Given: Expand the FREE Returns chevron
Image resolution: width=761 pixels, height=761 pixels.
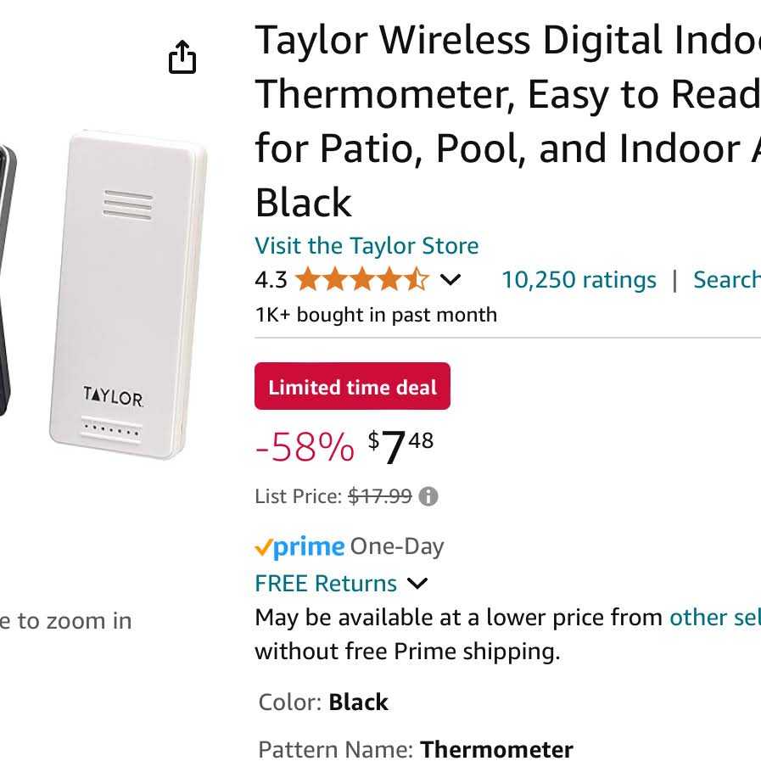Looking at the screenshot, I should click(x=417, y=583).
